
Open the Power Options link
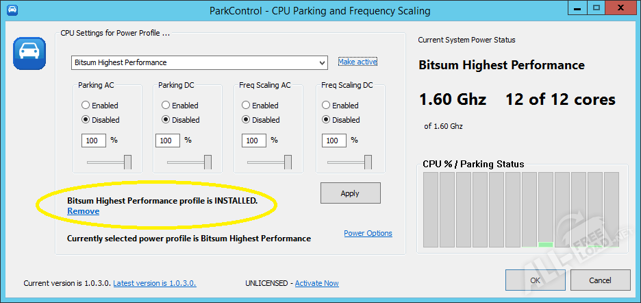(368, 233)
